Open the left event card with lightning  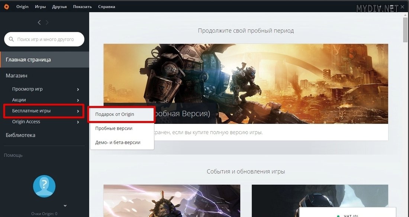click(172, 201)
